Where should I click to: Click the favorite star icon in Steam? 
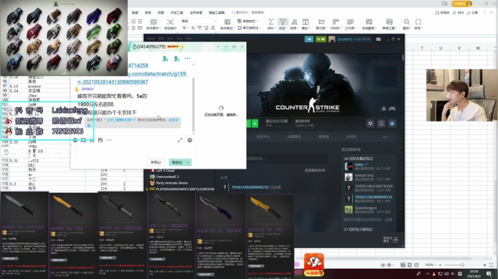[x=392, y=124]
